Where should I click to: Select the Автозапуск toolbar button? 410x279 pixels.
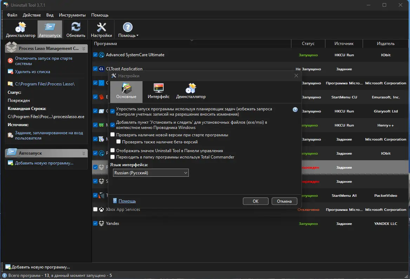click(x=50, y=30)
